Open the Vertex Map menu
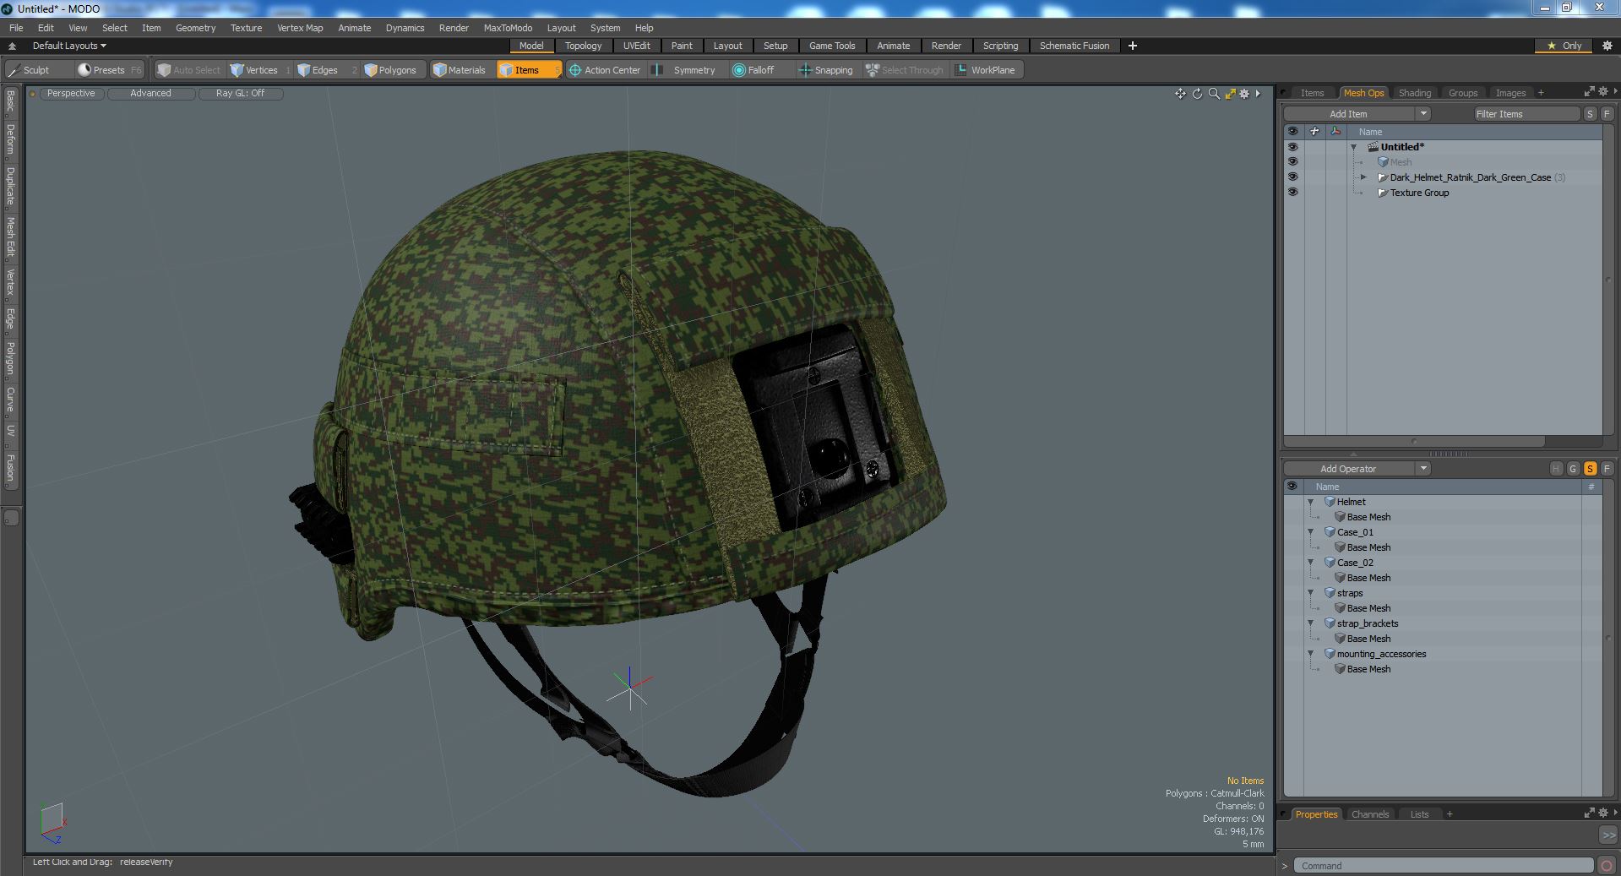This screenshot has height=876, width=1621. (300, 28)
